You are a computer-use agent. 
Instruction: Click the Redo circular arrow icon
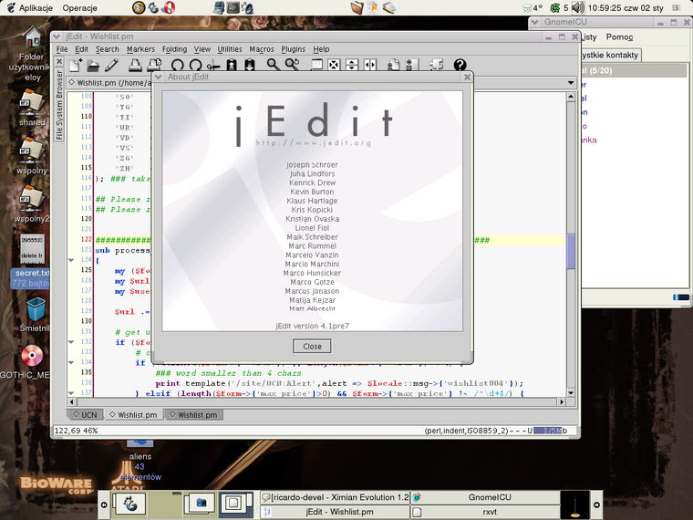click(195, 66)
